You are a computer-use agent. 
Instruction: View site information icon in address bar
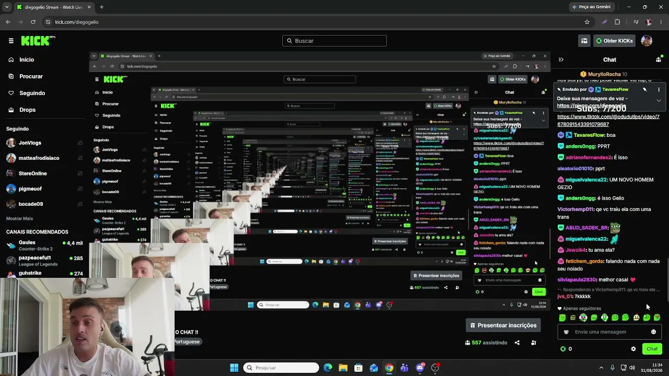click(x=48, y=22)
